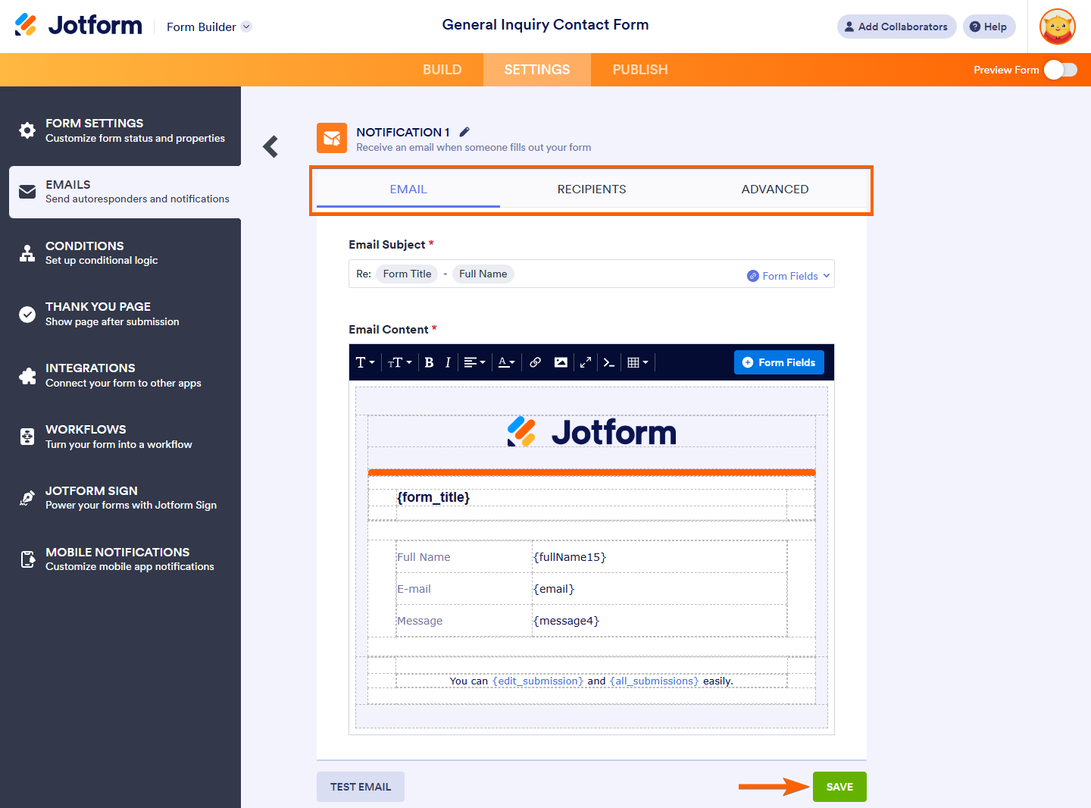Click the E-mail label in email table
This screenshot has width=1091, height=808.
pos(414,589)
